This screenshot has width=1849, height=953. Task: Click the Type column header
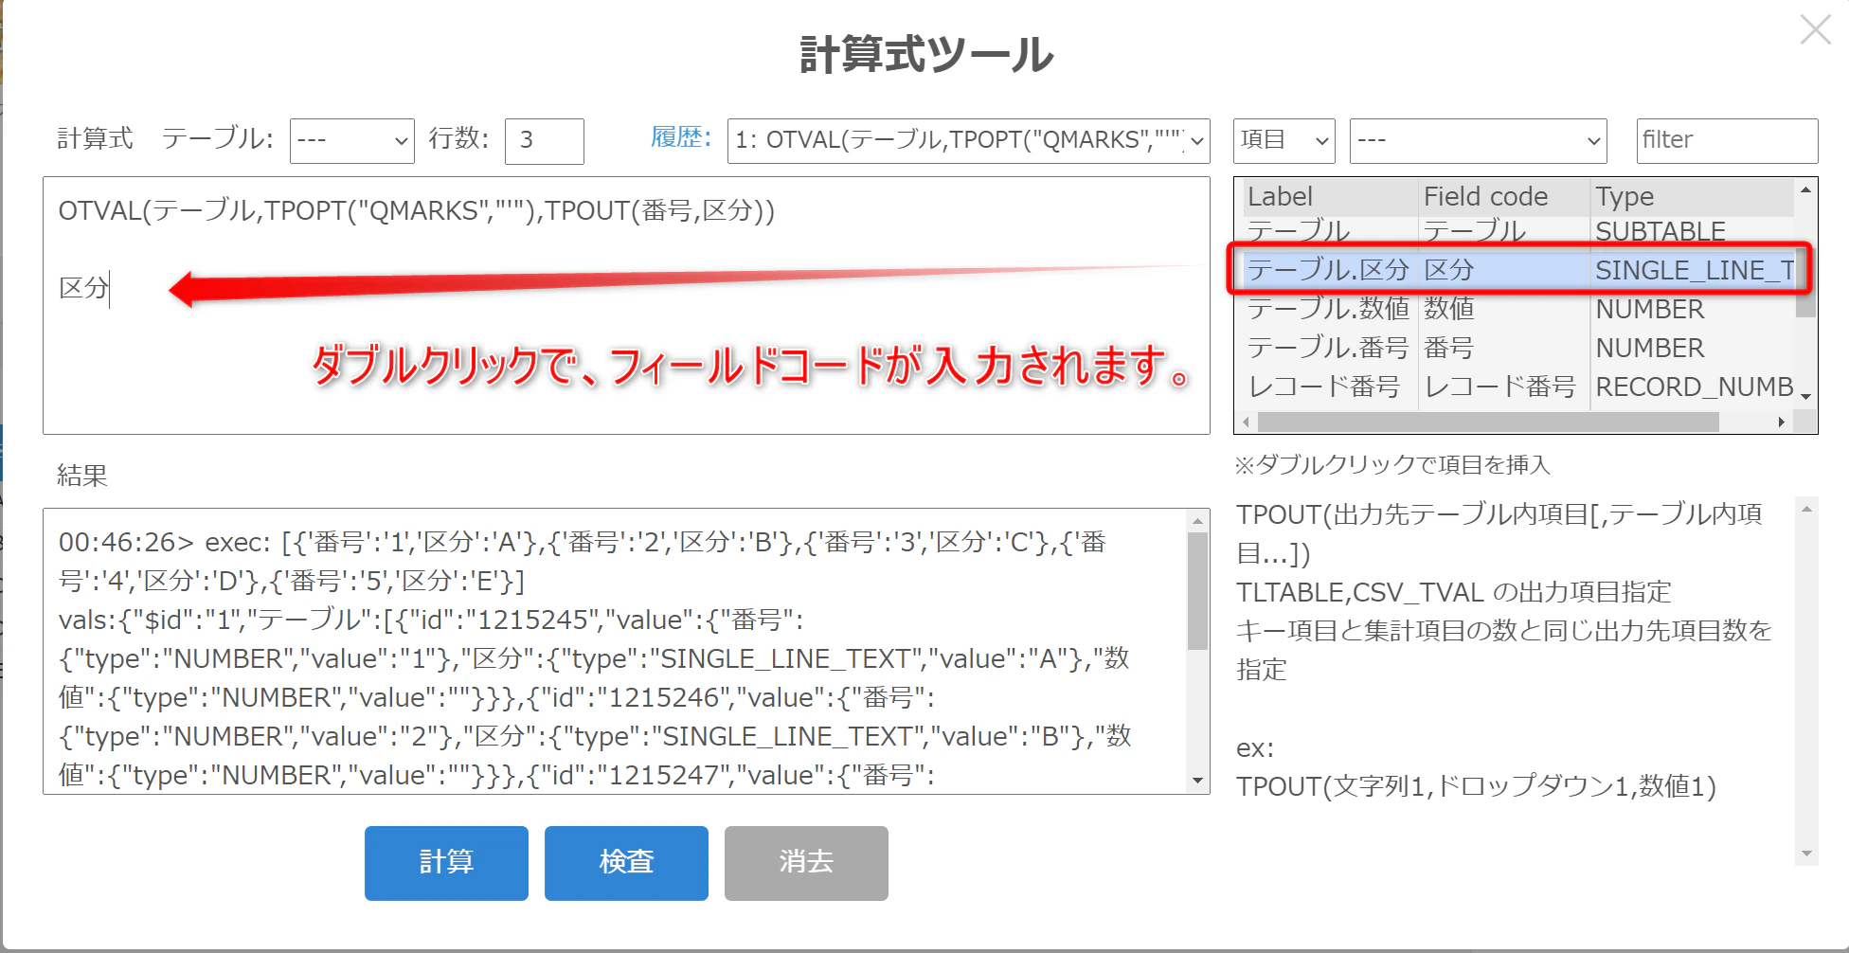(1692, 197)
